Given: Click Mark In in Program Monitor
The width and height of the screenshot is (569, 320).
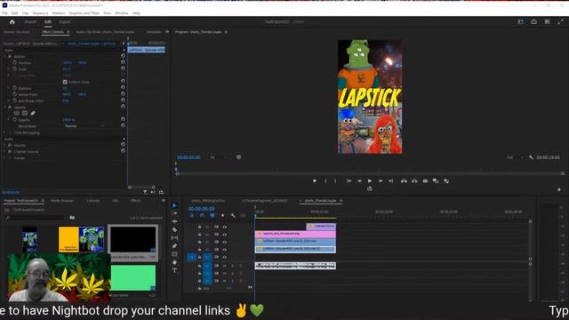Looking at the screenshot, I should (x=325, y=181).
